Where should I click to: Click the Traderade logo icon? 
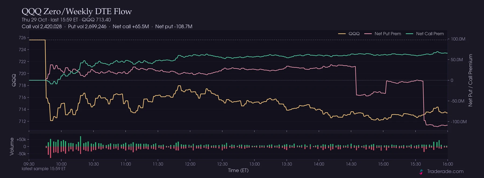click(x=421, y=172)
